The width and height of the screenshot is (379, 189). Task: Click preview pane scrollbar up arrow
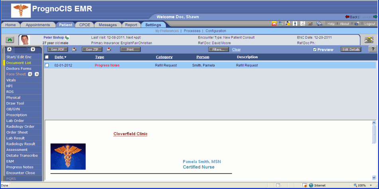pyautogui.click(x=374, y=123)
